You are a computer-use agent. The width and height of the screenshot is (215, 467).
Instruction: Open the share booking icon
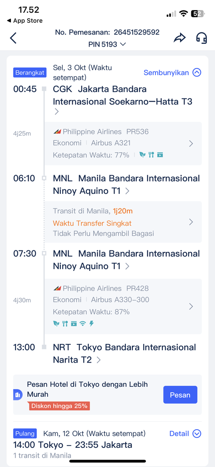point(180,38)
